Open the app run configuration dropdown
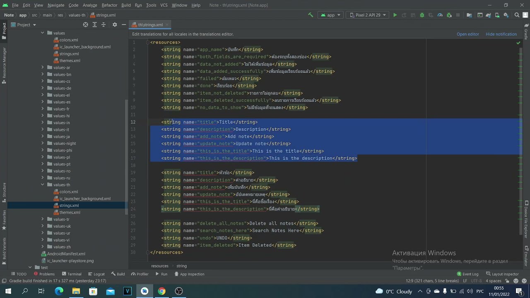 [x=331, y=15]
